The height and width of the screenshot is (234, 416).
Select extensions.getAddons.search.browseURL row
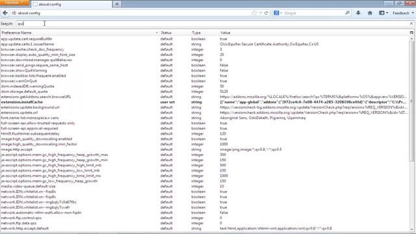coord(205,97)
